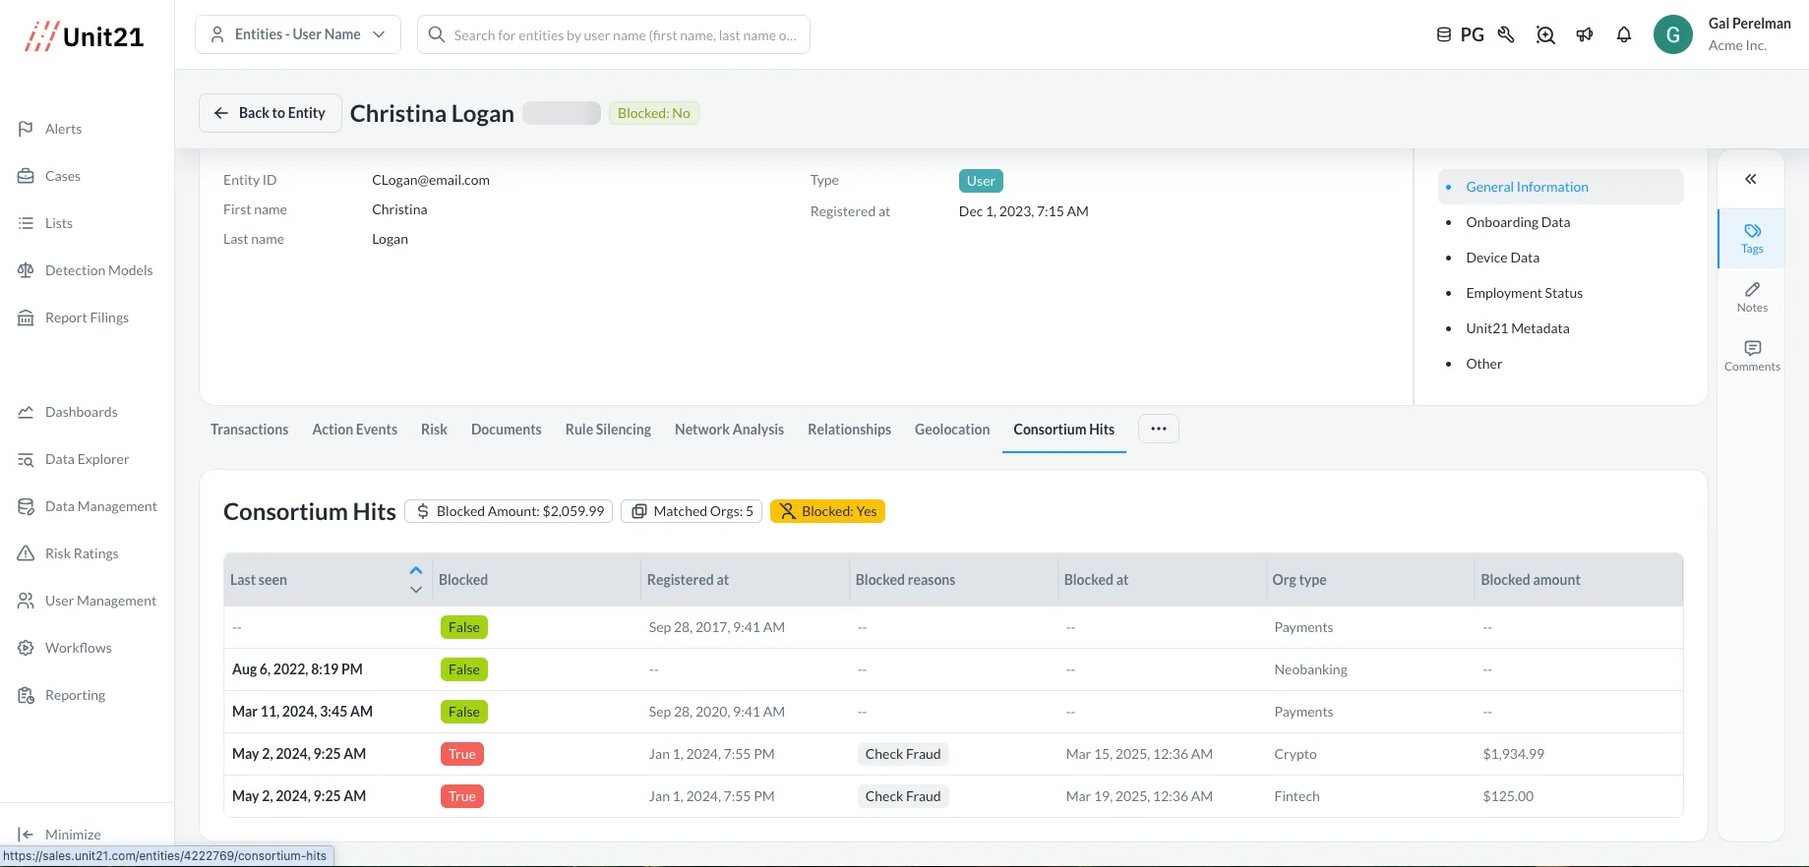
Task: Click the Lists icon in sidebar
Action: pos(26,223)
